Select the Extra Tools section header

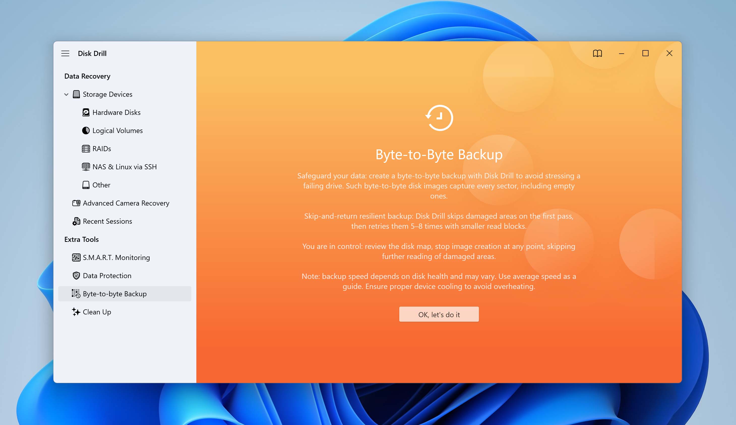tap(82, 239)
